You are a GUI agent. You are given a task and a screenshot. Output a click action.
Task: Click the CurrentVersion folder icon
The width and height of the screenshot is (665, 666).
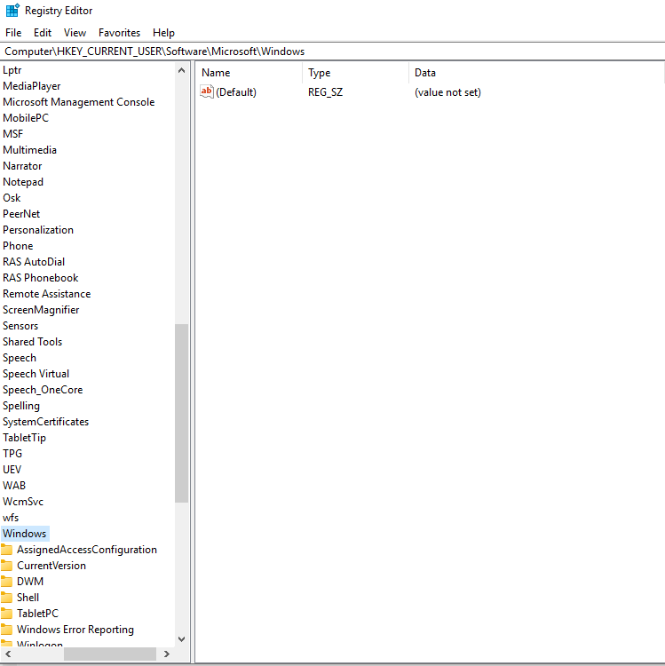6,566
